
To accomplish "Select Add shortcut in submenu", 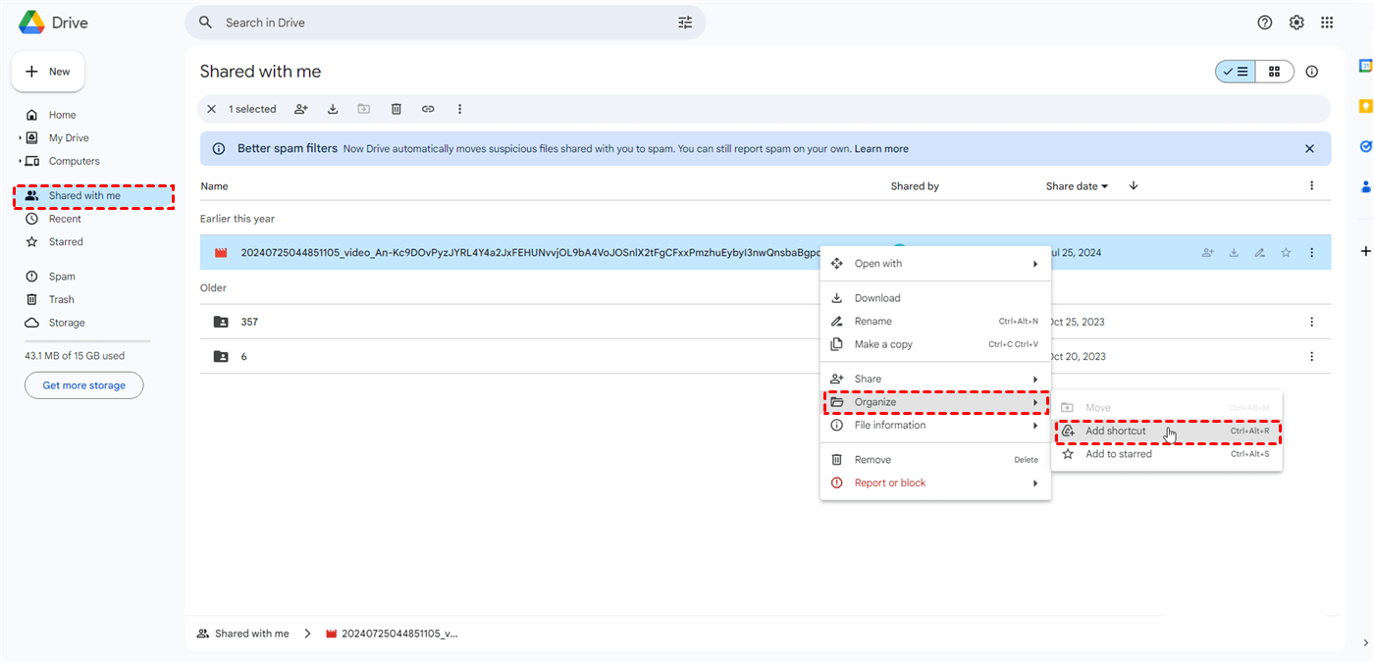I will [1115, 432].
